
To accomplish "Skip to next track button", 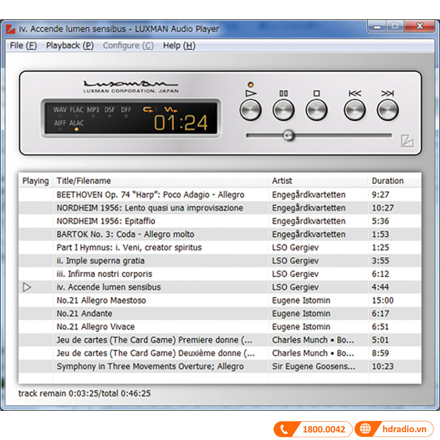I will (388, 110).
